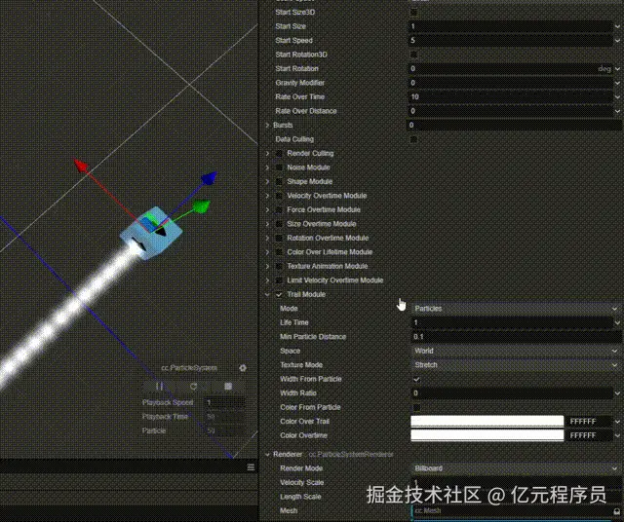Enable Texture Animation Module checkbox
This screenshot has width=624, height=522.
279,267
